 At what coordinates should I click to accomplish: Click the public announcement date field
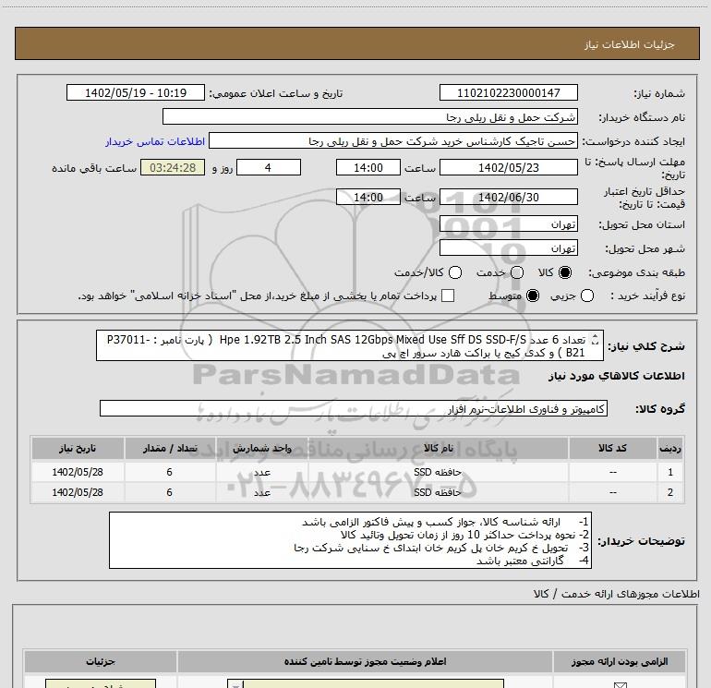[x=136, y=92]
